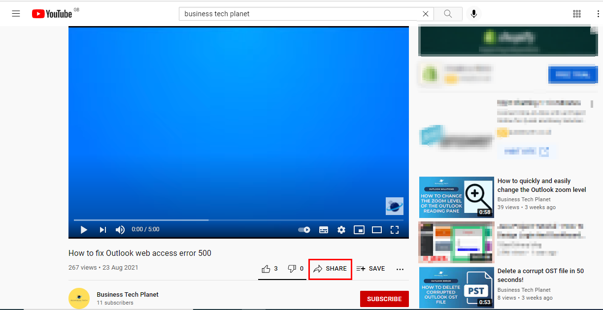Open more actions ellipsis below video
Viewport: 603px width, 310px height.
click(x=400, y=269)
